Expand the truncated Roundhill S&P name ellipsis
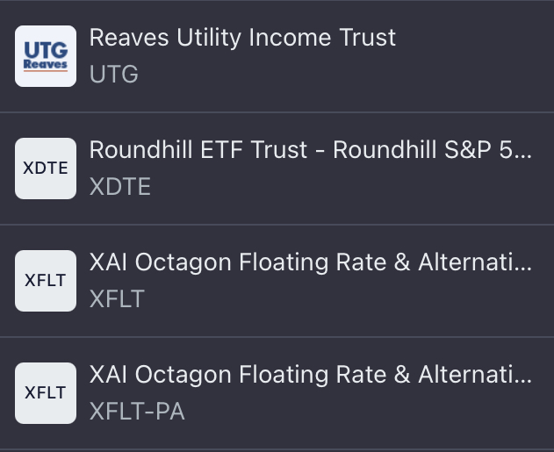Screen dimensions: 554x452 click(x=522, y=155)
